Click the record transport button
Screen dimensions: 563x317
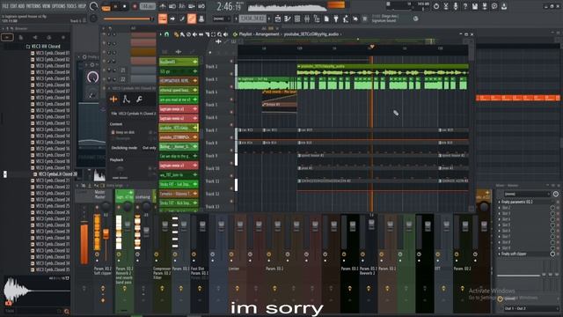click(135, 6)
